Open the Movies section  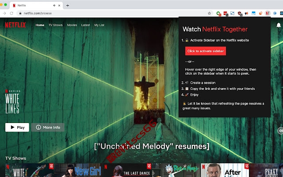tap(72, 25)
